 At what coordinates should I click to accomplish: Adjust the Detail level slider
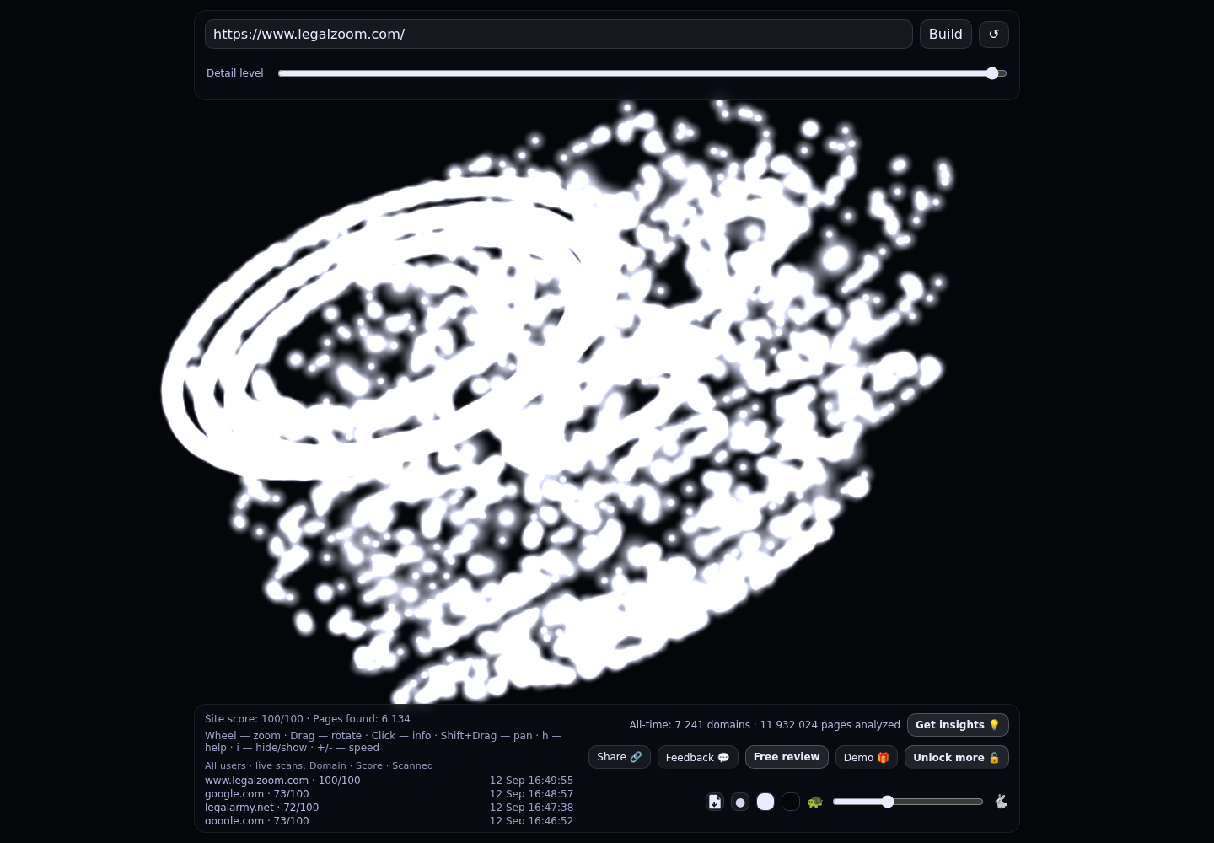pyautogui.click(x=642, y=73)
